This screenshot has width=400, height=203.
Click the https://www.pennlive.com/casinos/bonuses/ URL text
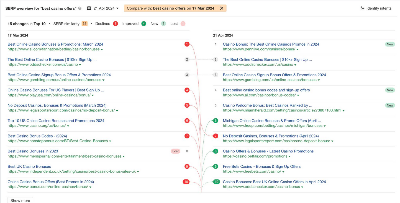[259, 49]
